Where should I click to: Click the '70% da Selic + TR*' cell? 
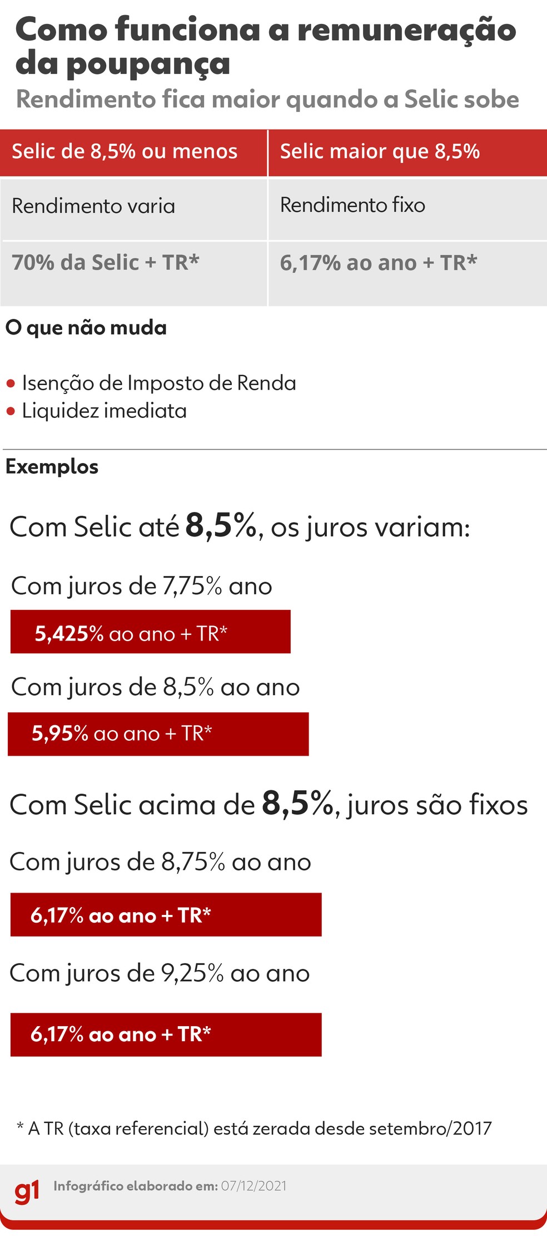click(x=133, y=274)
